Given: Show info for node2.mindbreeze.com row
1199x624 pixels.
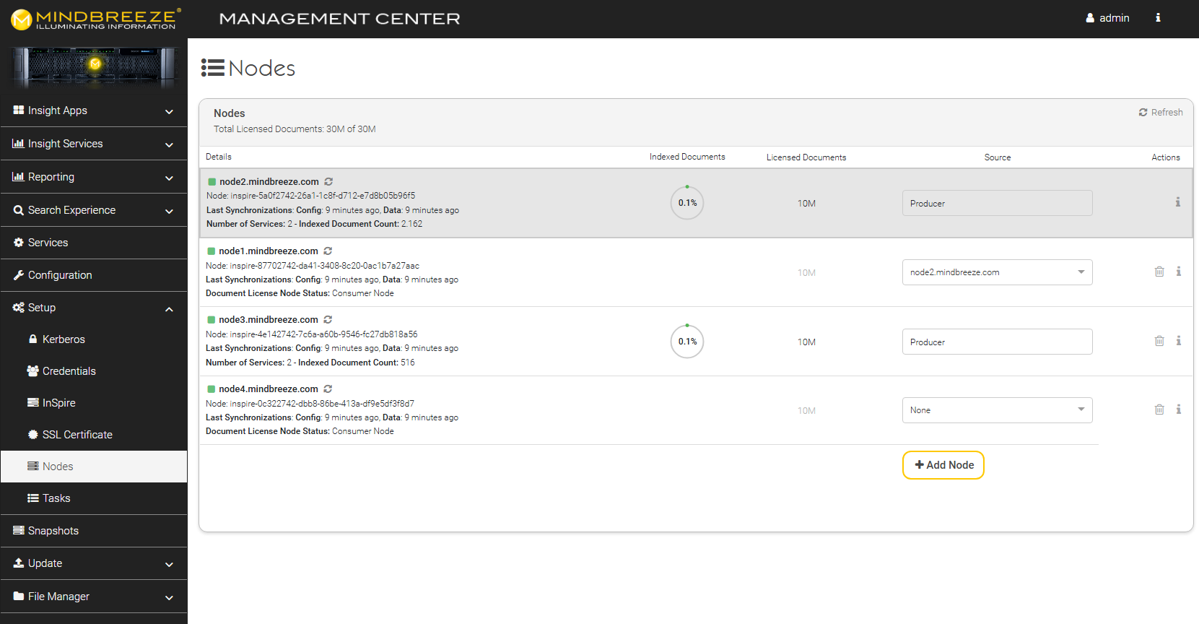Looking at the screenshot, I should [x=1177, y=202].
